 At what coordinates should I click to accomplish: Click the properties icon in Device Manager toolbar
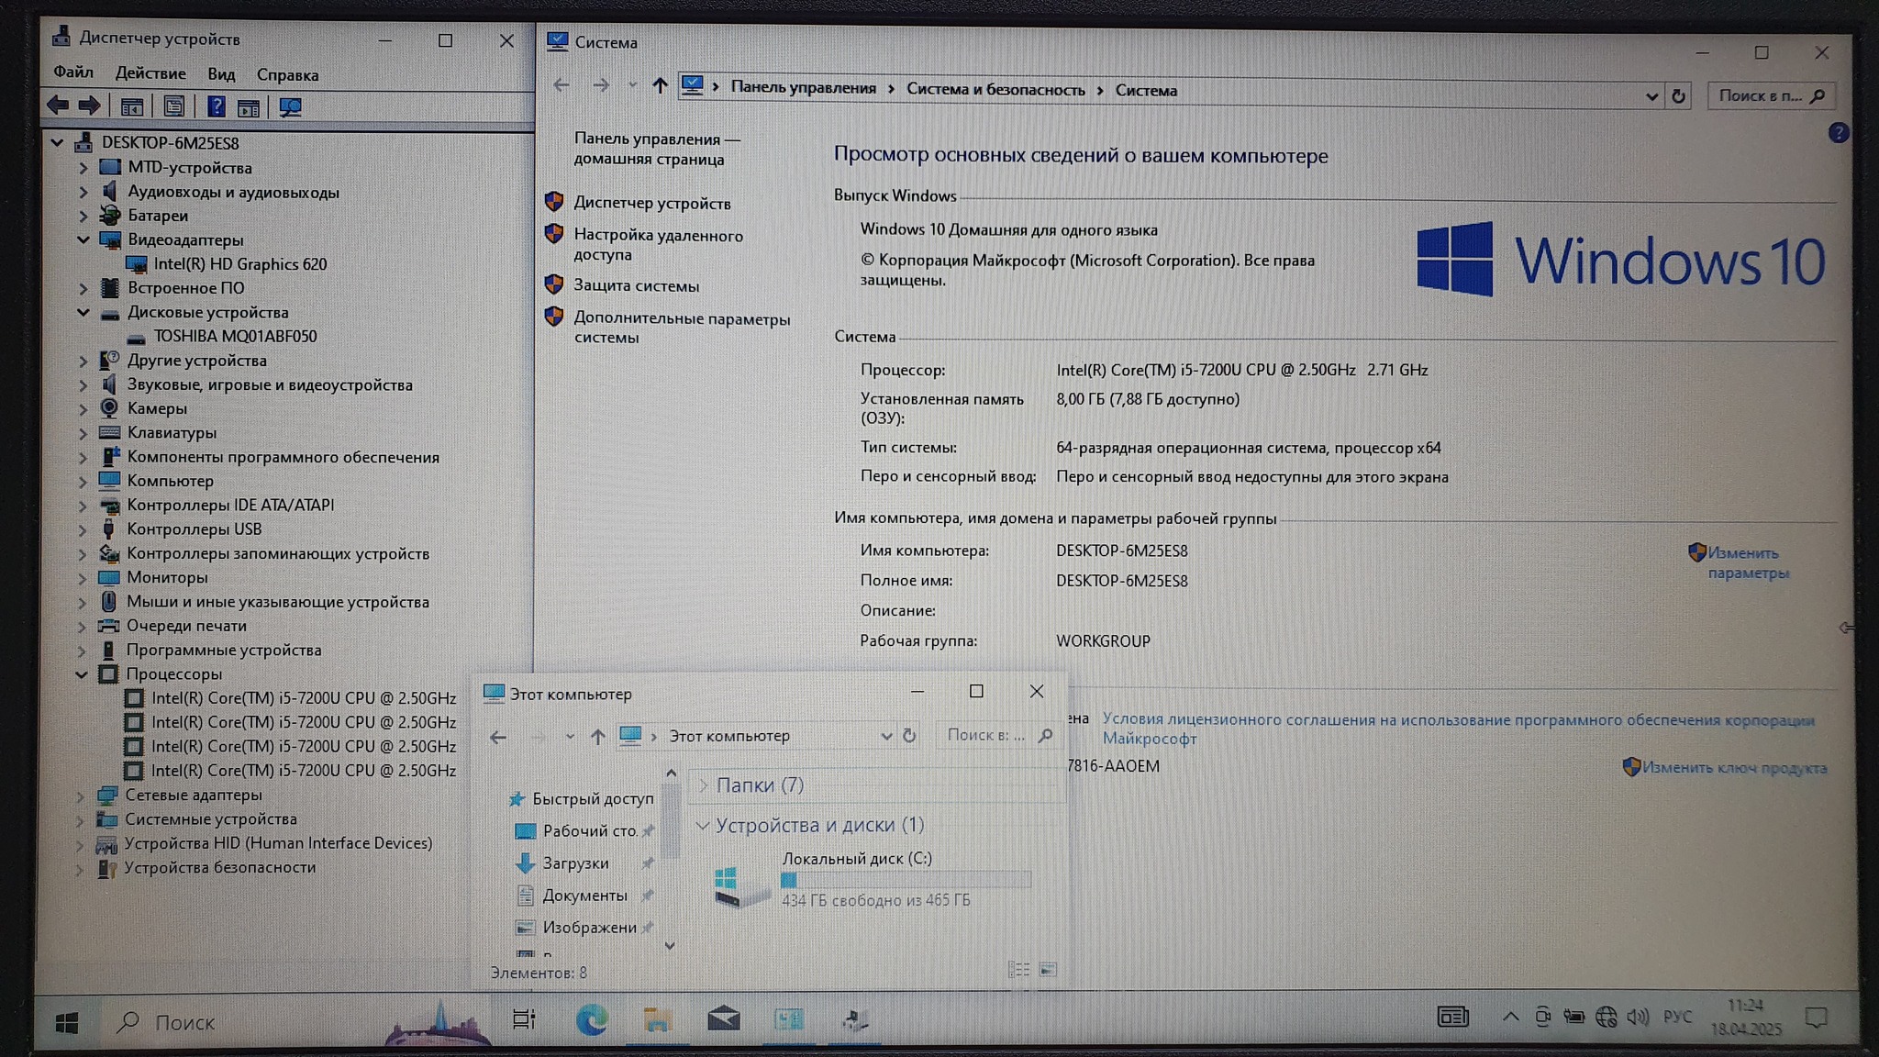pyautogui.click(x=173, y=106)
